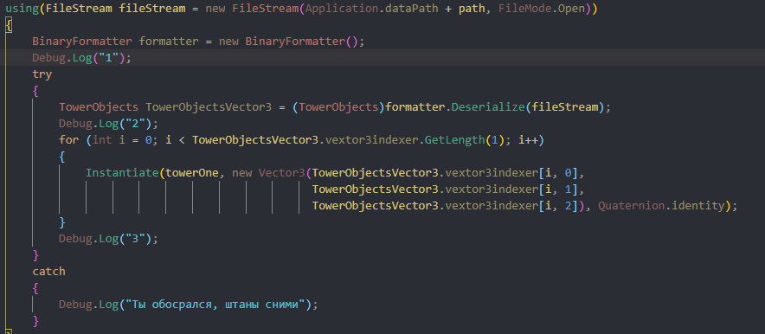Place cursor on 'Application.dataPath'
This screenshot has width=765, height=334.
coord(371,9)
